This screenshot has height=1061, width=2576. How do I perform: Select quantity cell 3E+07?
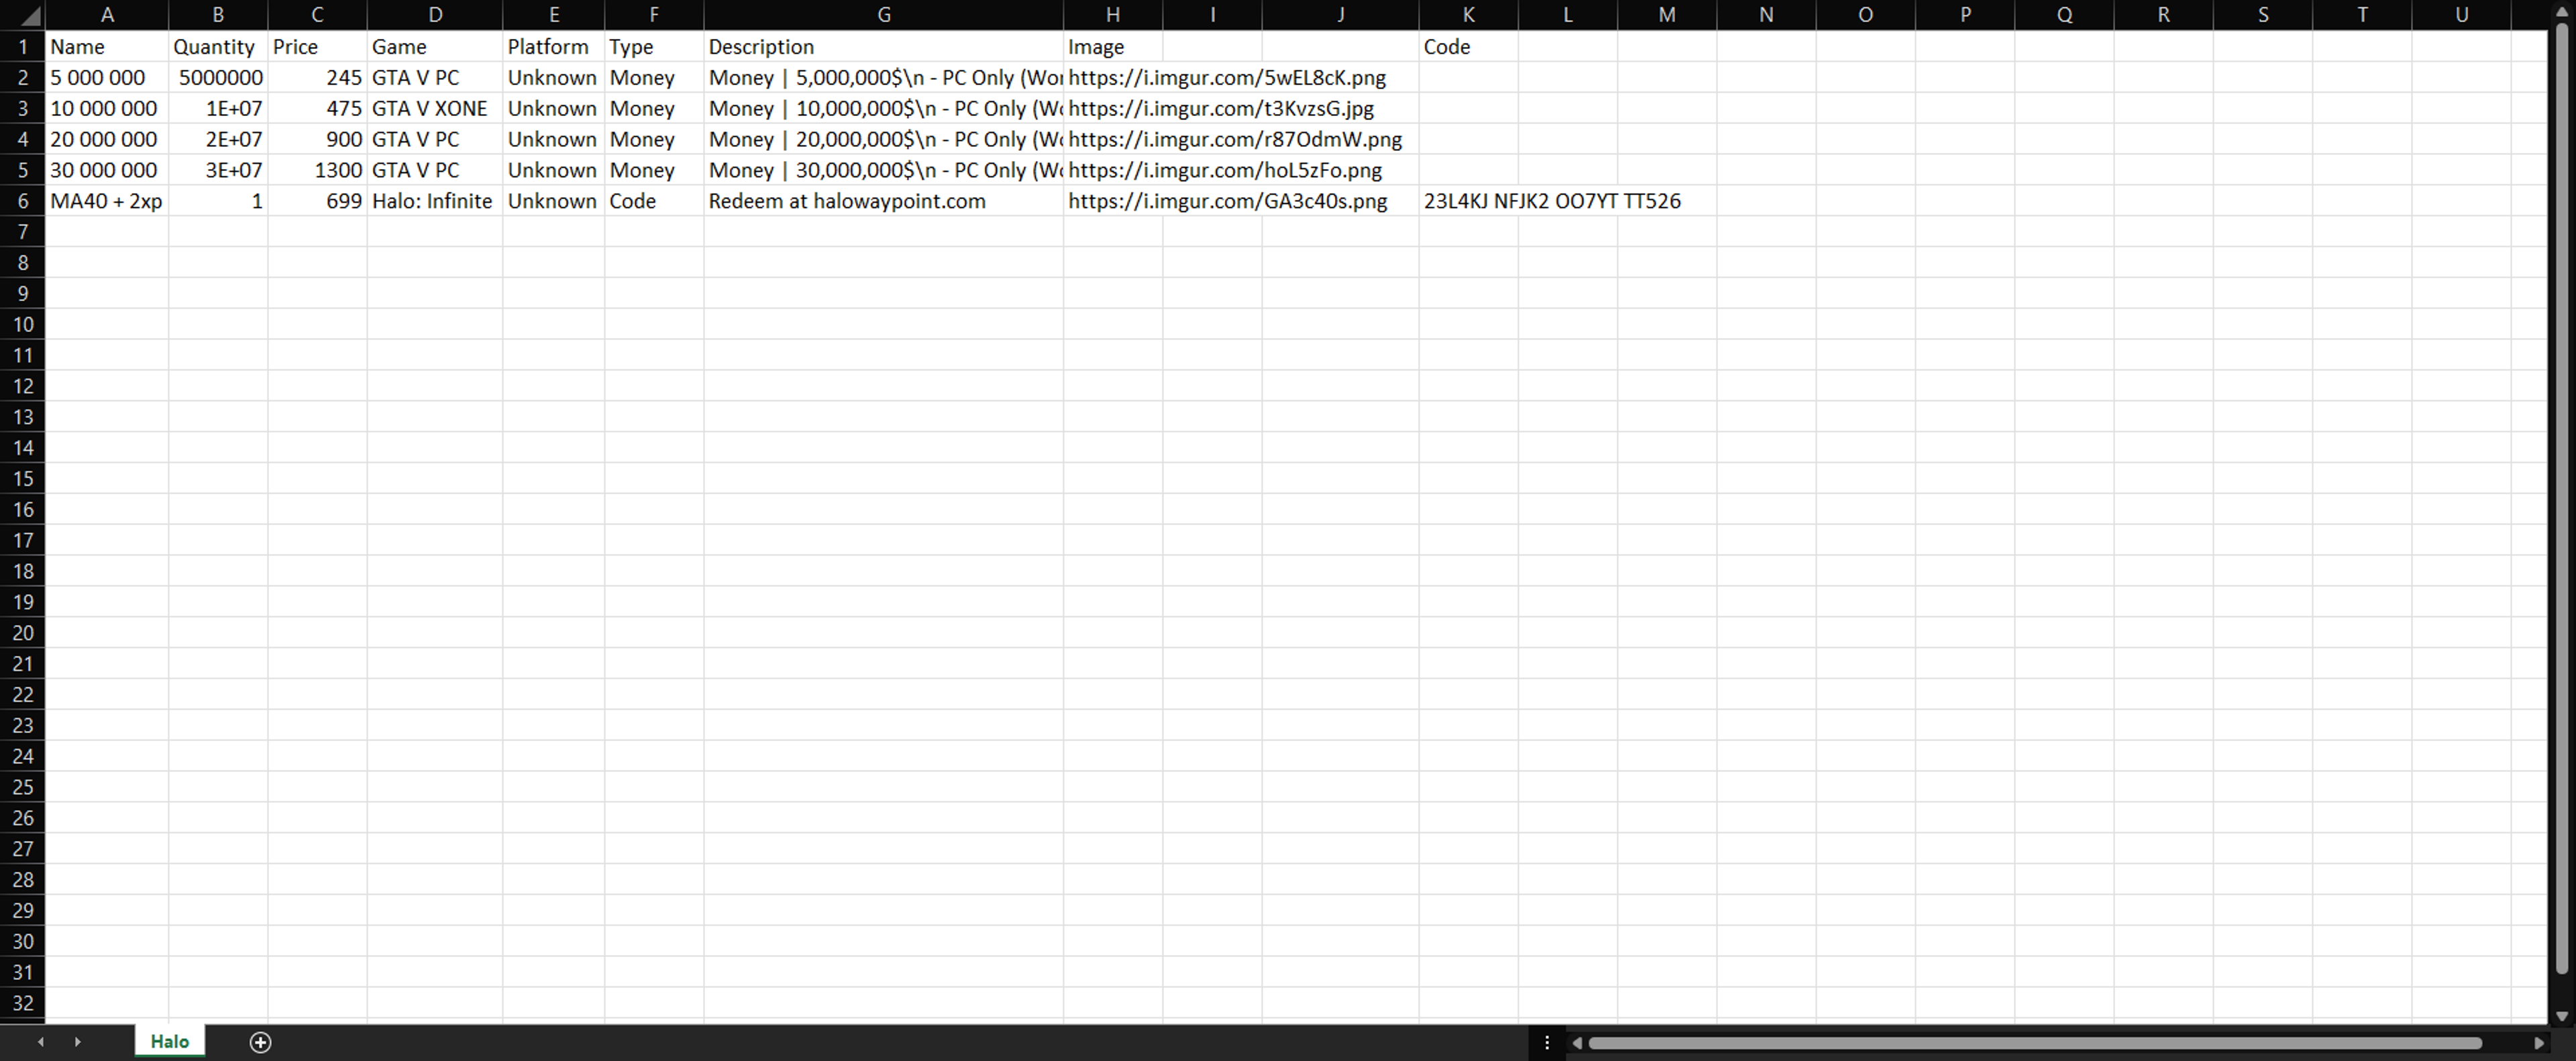(218, 170)
